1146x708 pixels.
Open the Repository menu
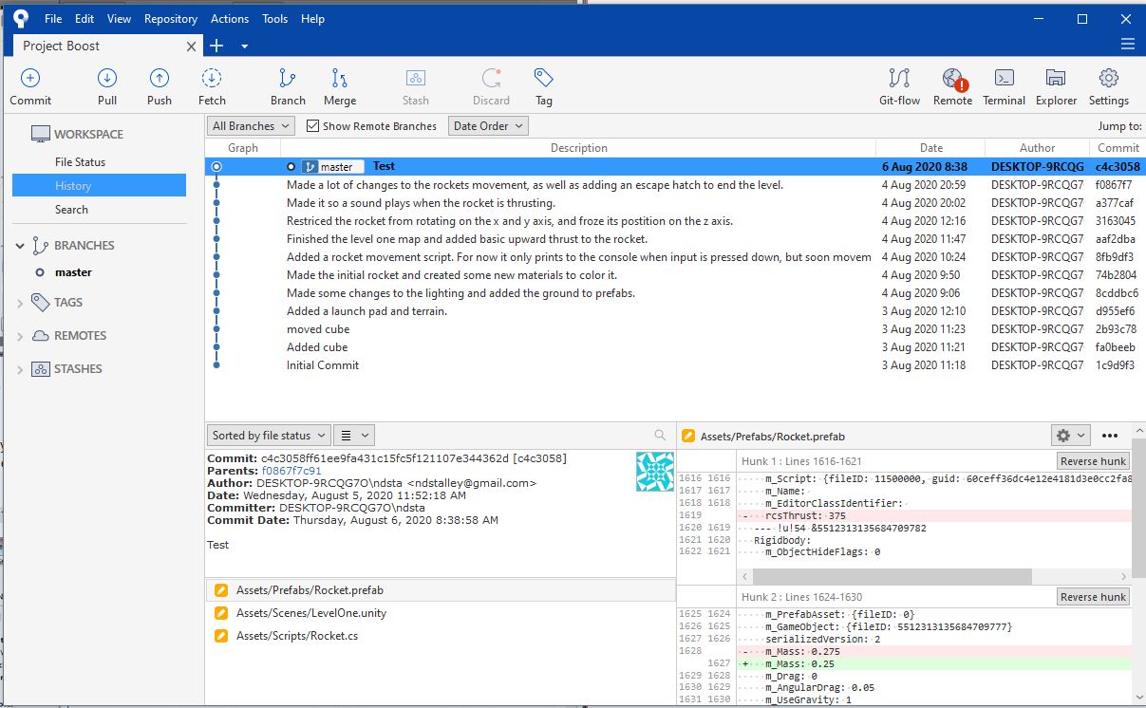point(171,19)
